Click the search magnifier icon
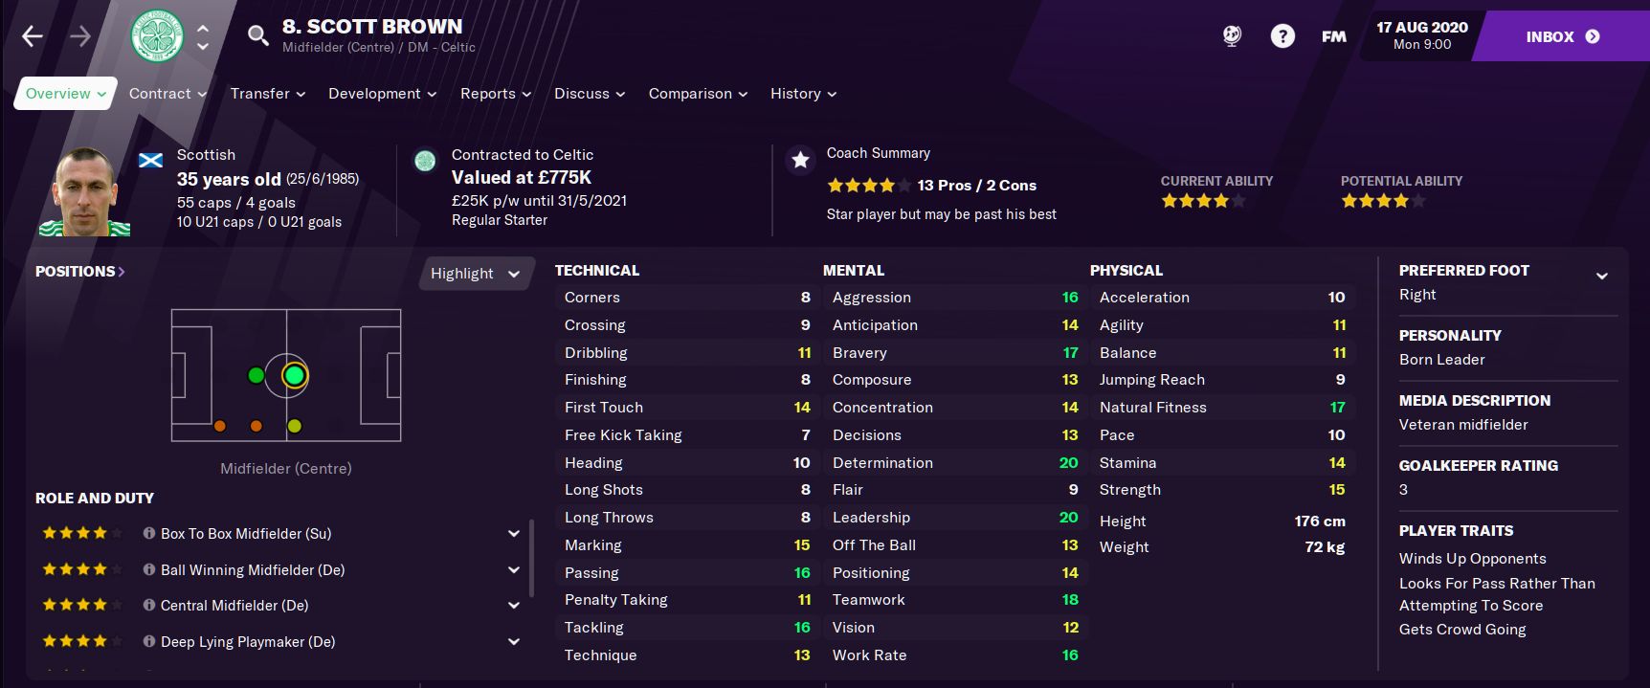 (x=257, y=36)
